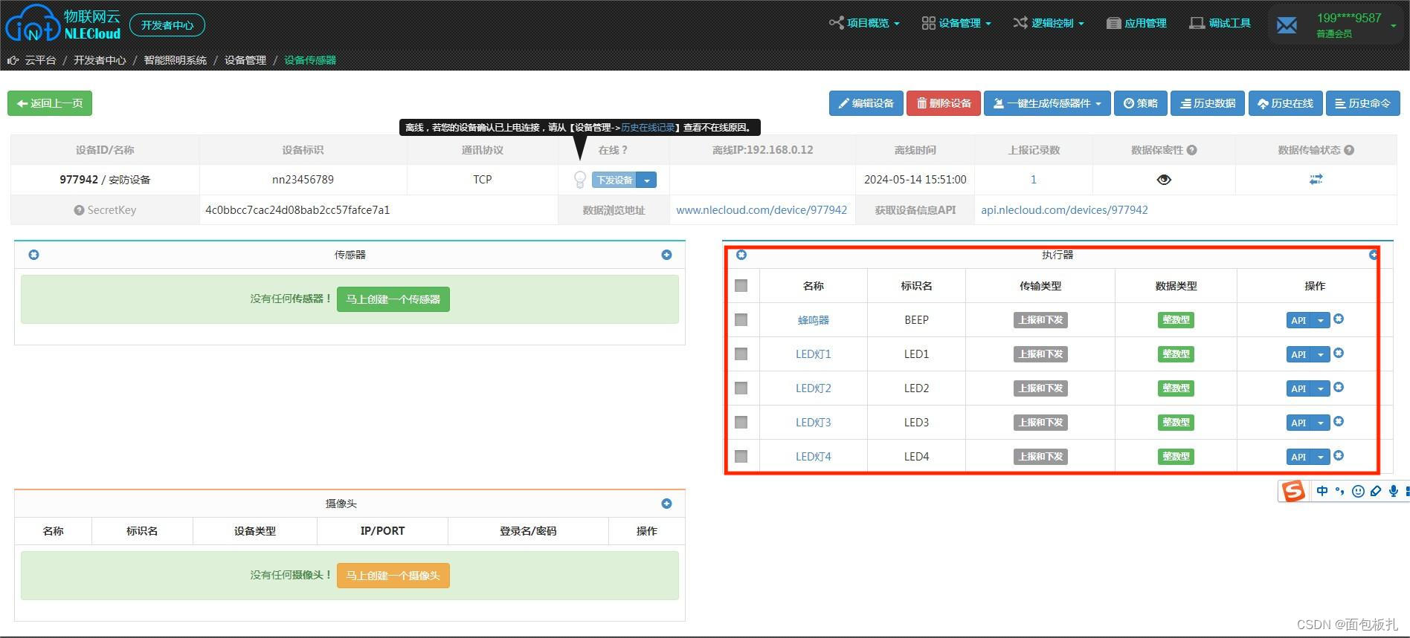
Task: Expand the API dropdown arrow for 蜂鸣器
Action: coord(1320,320)
